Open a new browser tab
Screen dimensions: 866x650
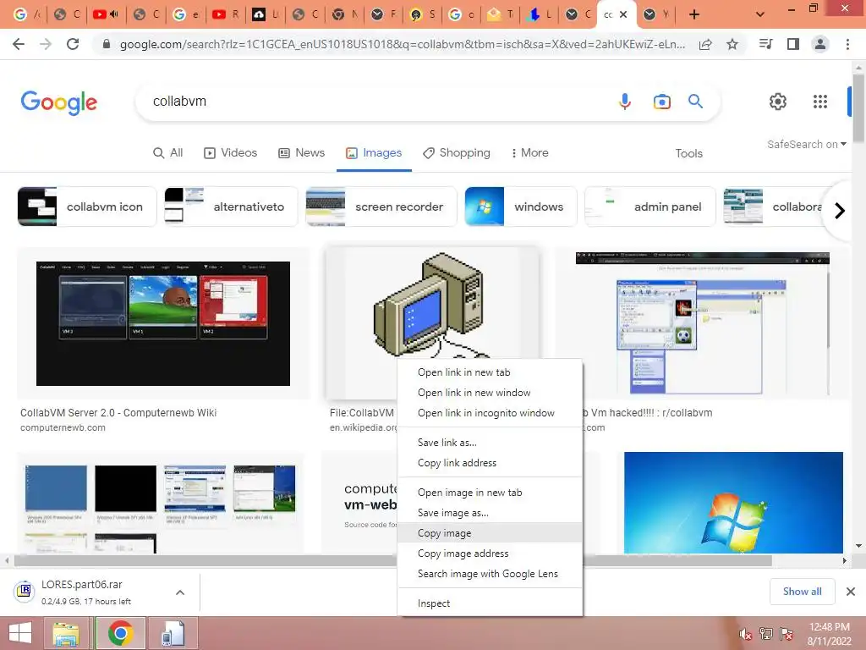click(694, 14)
